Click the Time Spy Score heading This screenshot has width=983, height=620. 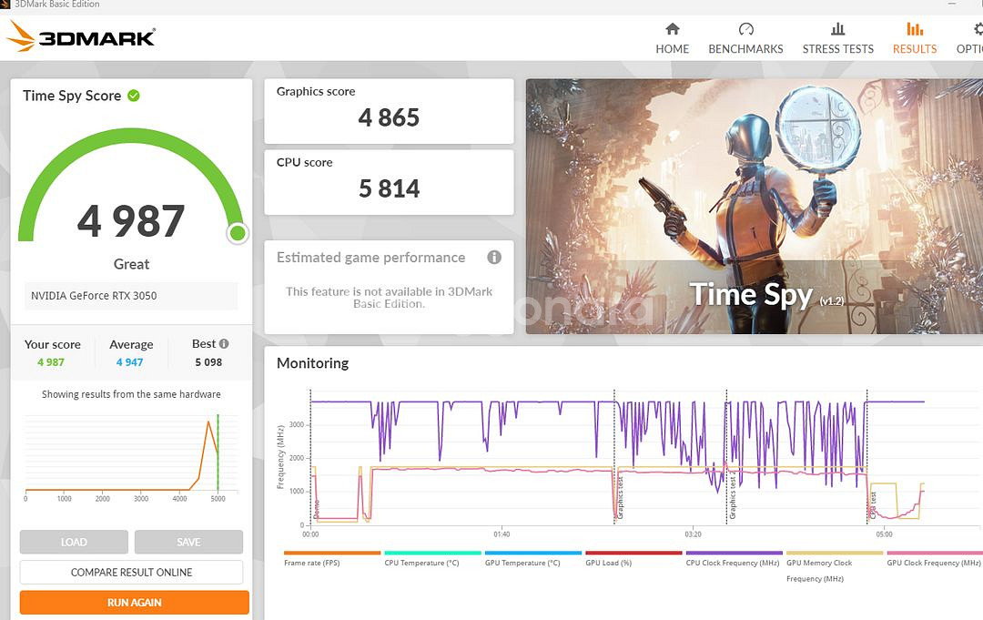pos(72,96)
